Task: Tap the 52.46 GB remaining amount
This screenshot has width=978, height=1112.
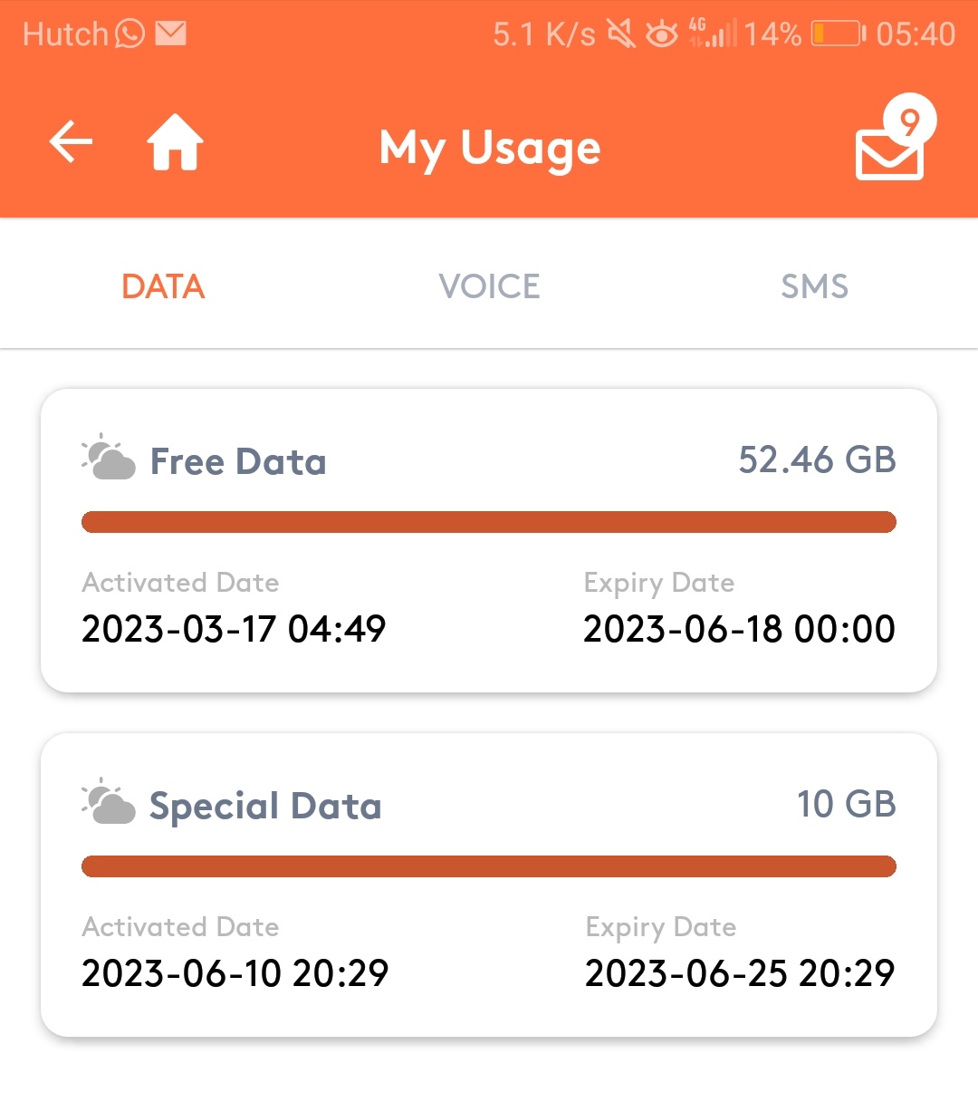Action: 817,459
